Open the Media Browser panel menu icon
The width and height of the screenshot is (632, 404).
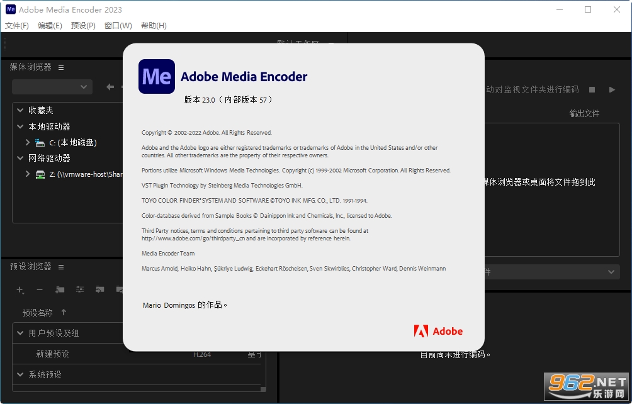point(61,68)
